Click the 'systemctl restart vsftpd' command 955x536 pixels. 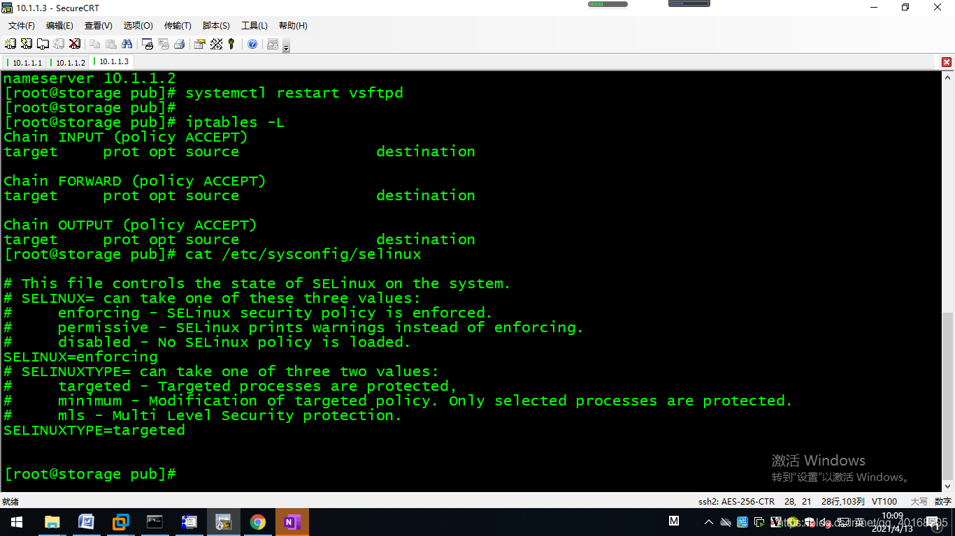pyautogui.click(x=294, y=93)
